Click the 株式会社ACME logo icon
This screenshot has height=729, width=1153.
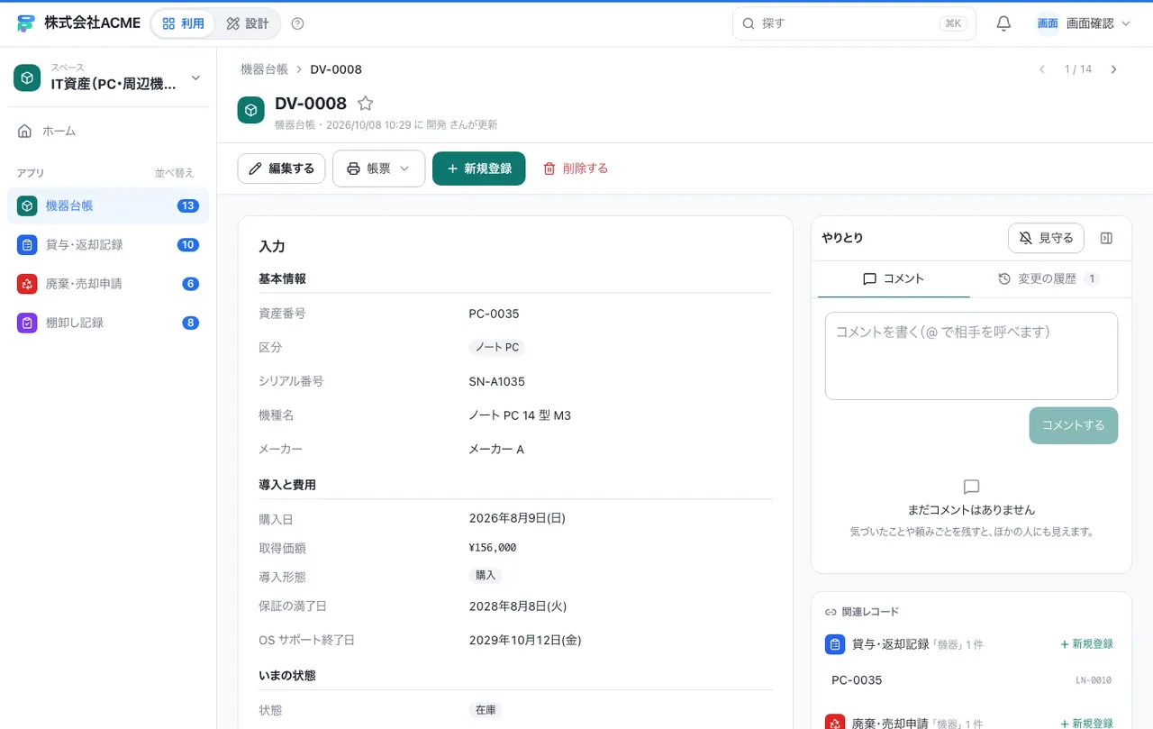[x=26, y=23]
